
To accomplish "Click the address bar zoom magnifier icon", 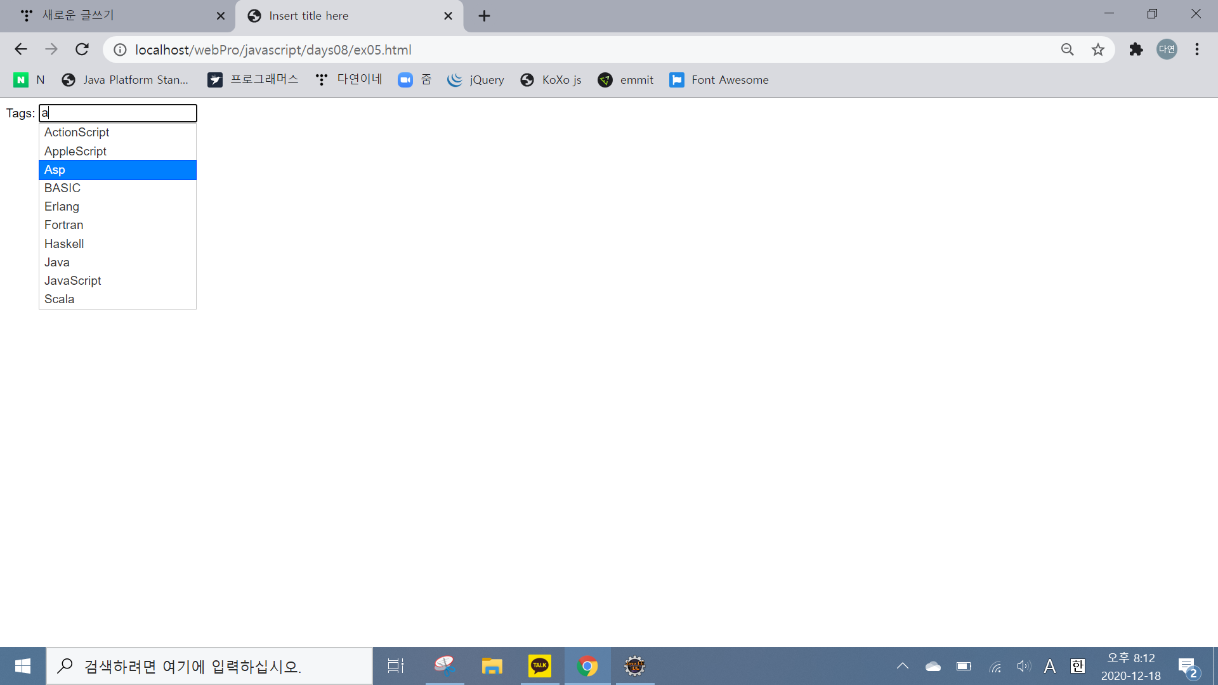I will tap(1068, 49).
